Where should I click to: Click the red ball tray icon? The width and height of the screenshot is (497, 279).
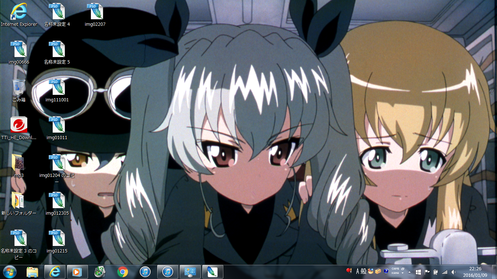349,271
